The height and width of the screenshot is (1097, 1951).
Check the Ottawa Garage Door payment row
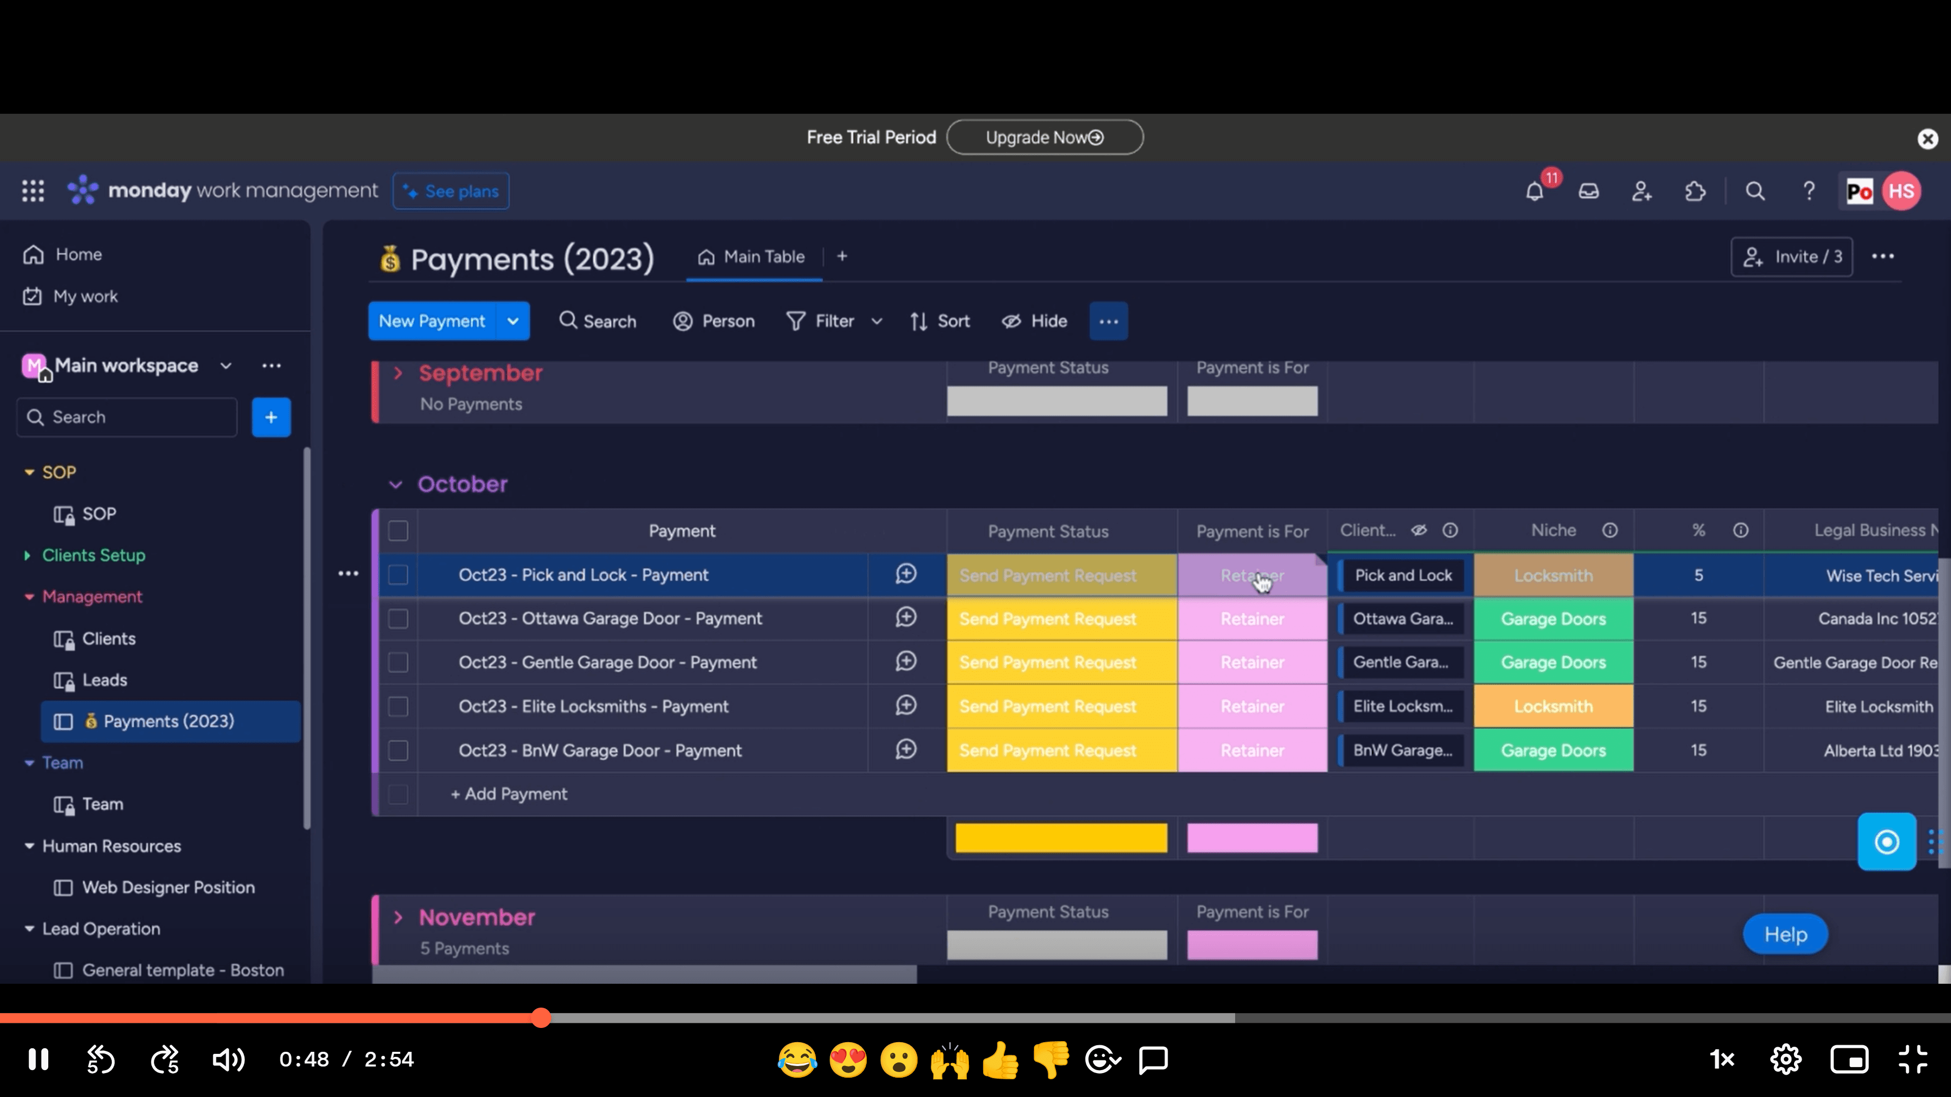398,619
